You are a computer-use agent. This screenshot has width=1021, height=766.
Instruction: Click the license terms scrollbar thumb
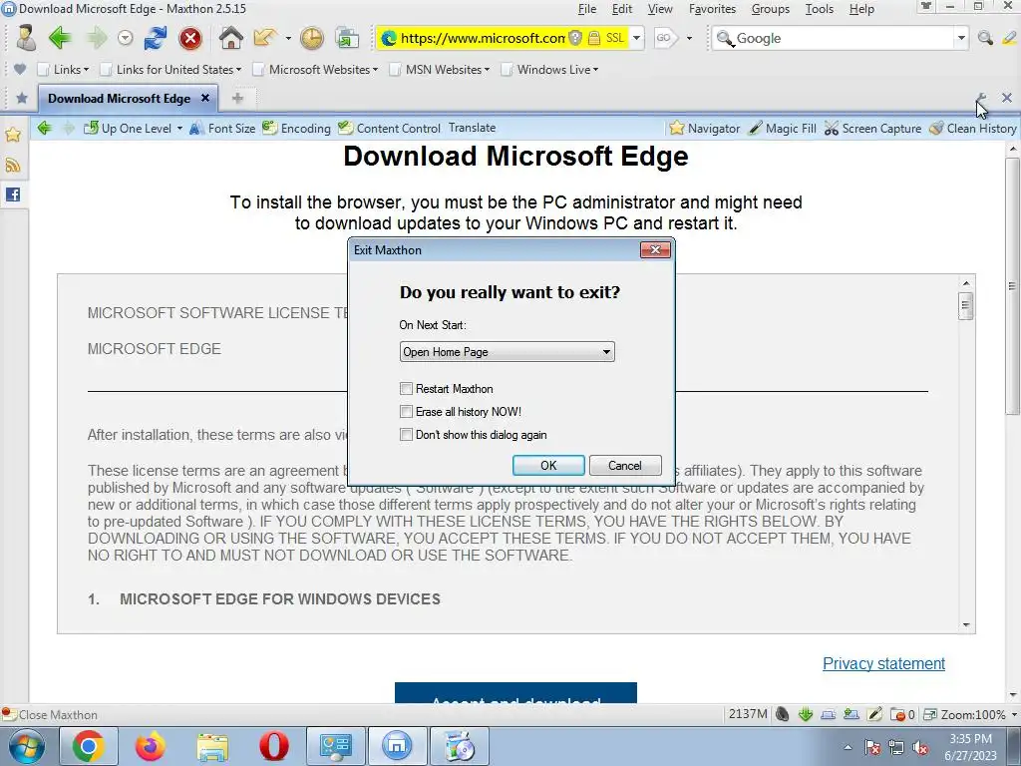[x=965, y=305]
